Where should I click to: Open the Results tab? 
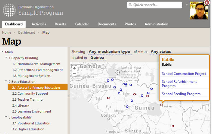click(60, 24)
